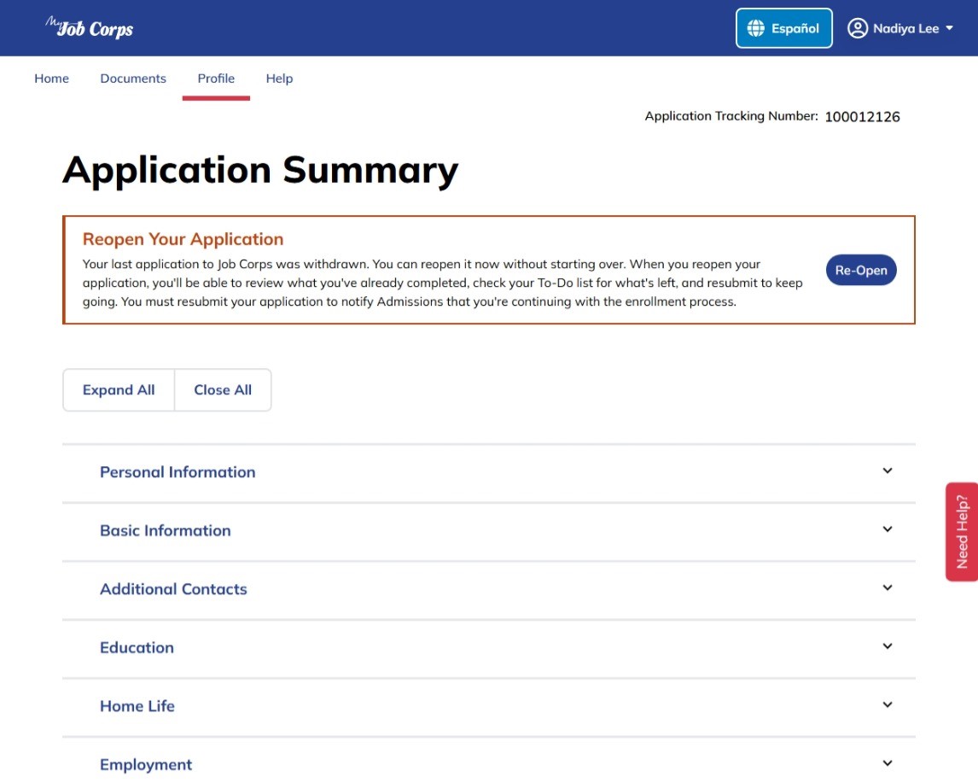The height and width of the screenshot is (783, 978).
Task: Open the Need Help? side tab
Action: 962,532
